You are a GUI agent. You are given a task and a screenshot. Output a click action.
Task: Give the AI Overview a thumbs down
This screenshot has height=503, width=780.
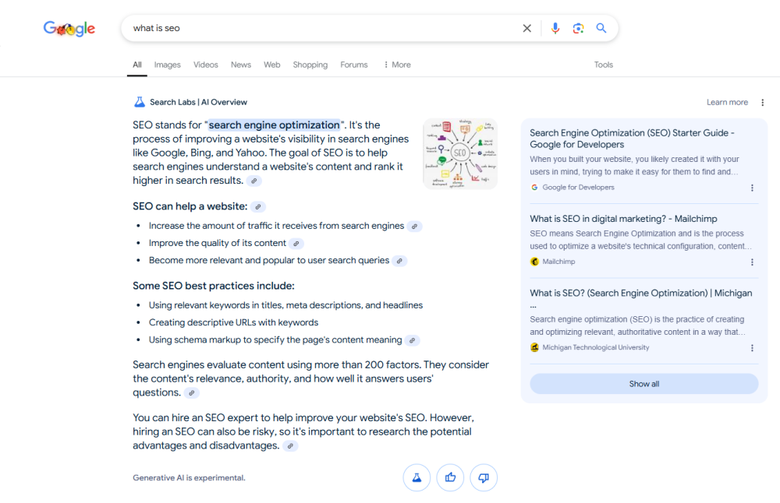point(484,477)
